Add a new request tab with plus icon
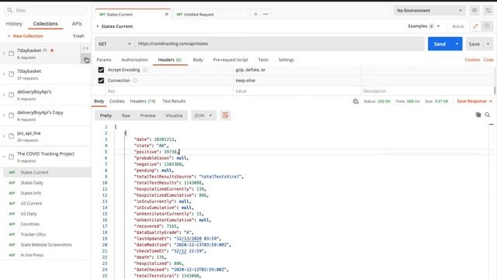The image size is (497, 279). [255, 14]
